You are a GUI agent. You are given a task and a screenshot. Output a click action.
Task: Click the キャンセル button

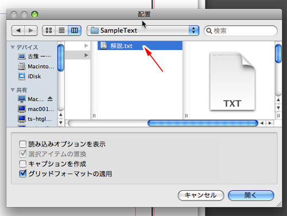pos(201,195)
